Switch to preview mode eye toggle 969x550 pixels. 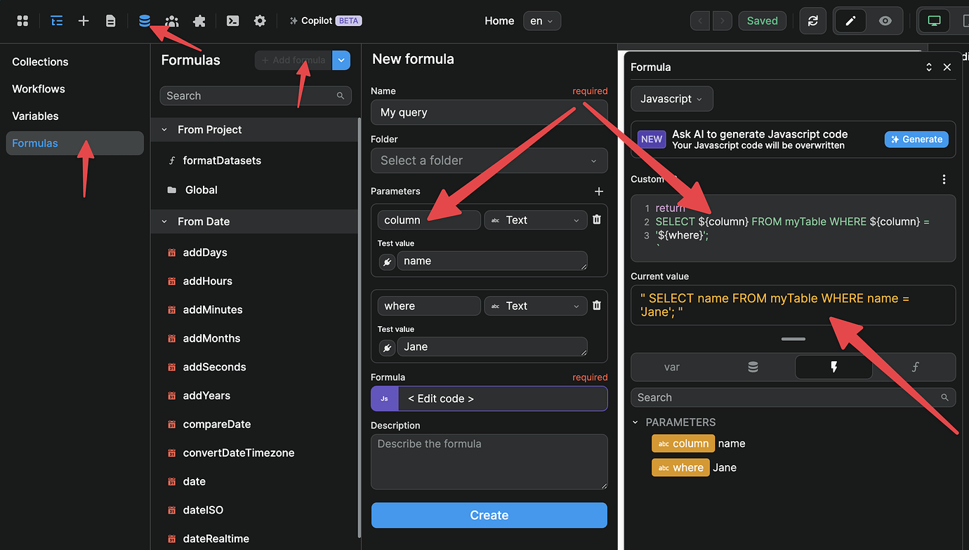pyautogui.click(x=885, y=21)
